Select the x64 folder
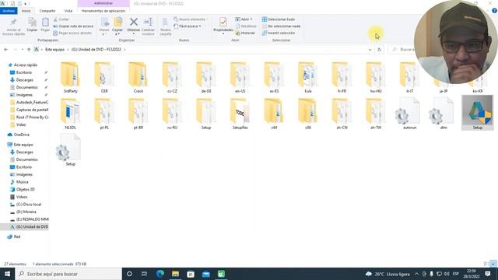Viewport: 498px width, 280px height. [274, 114]
